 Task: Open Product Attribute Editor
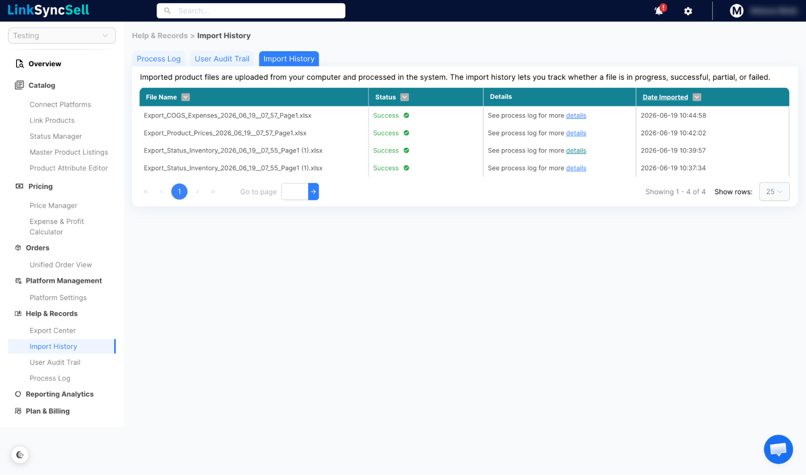click(69, 168)
